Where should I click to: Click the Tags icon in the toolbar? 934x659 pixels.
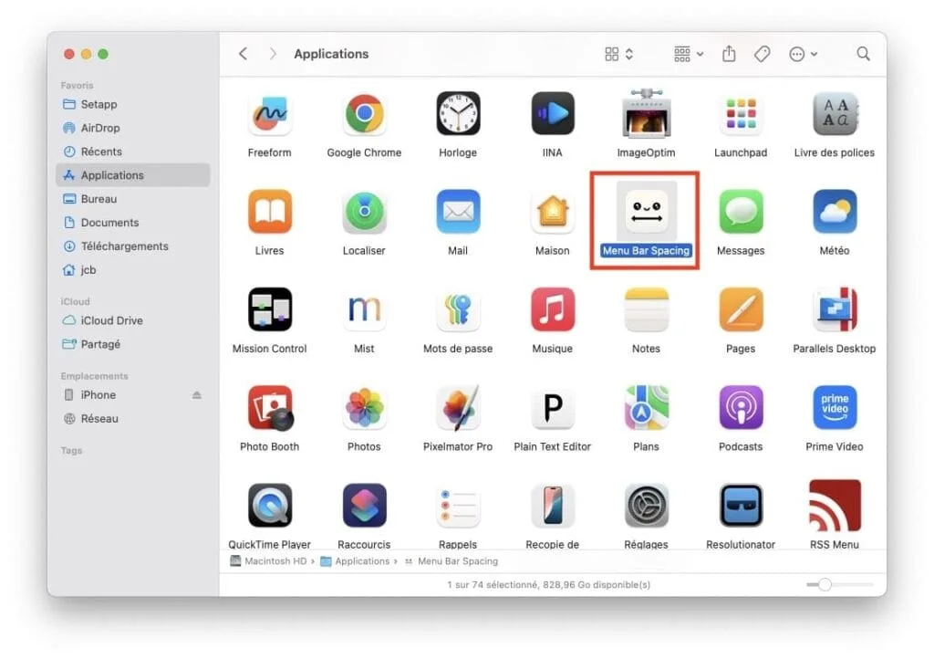(x=763, y=54)
